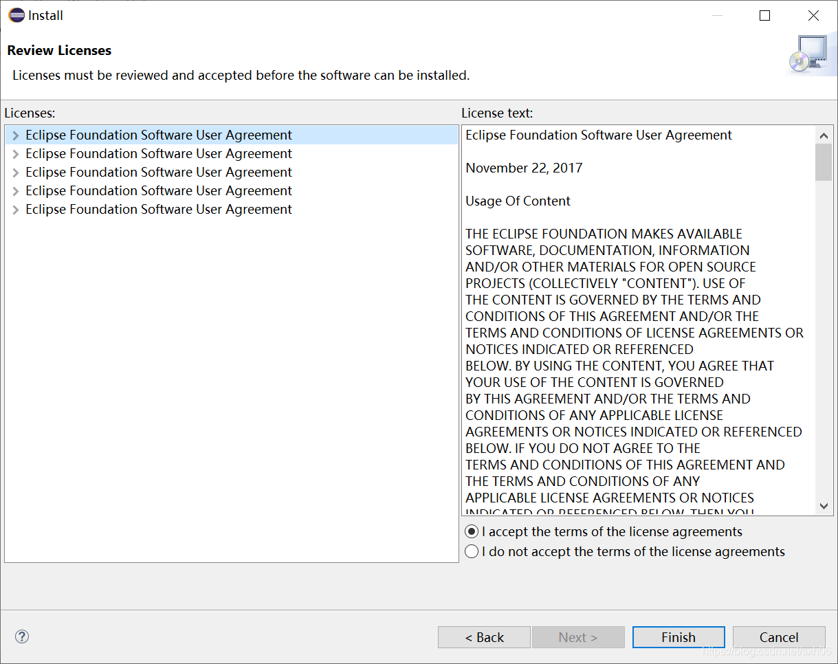Expand the second Eclipse Foundation agreement entry
Screen dimensions: 838x664
15,154
